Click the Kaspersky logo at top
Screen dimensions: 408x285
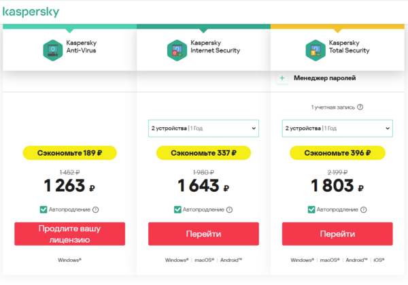[31, 12]
